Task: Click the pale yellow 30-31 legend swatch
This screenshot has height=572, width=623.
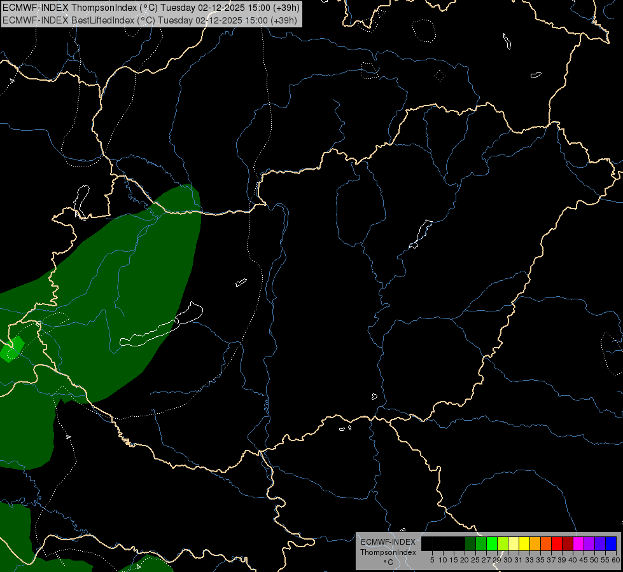Action: (514, 543)
